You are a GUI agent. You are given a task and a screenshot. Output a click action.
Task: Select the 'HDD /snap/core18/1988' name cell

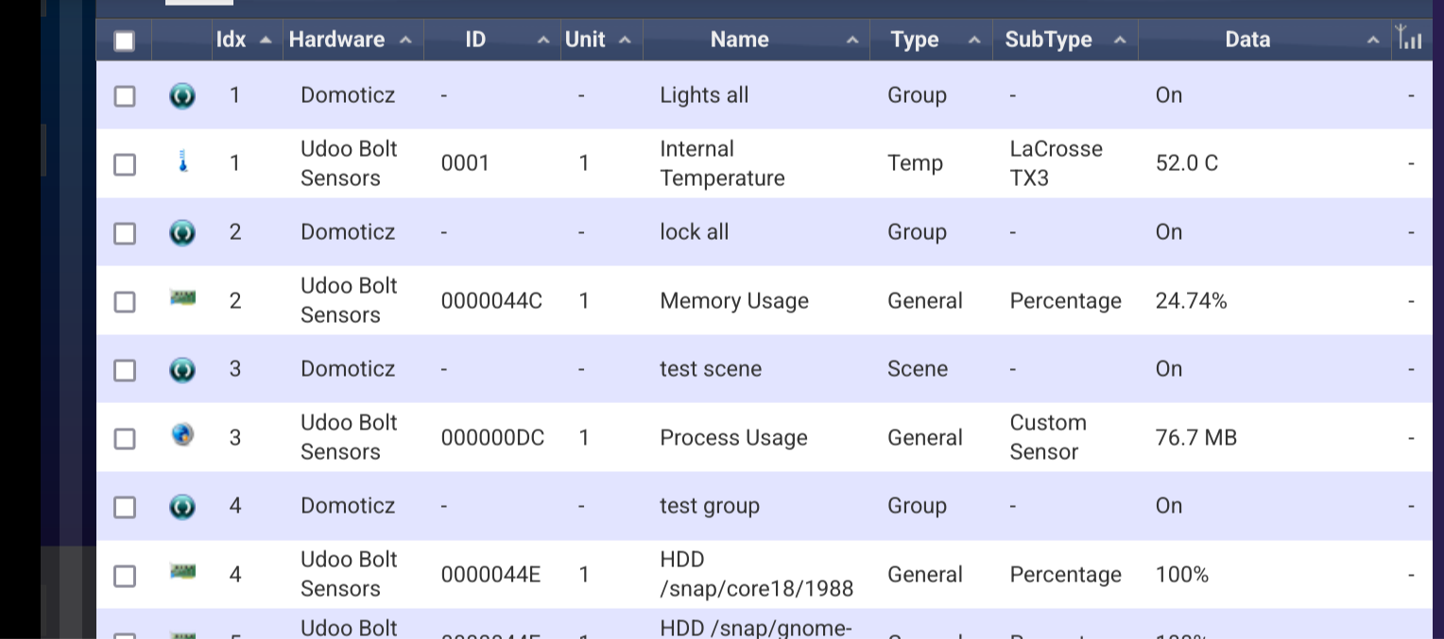757,574
